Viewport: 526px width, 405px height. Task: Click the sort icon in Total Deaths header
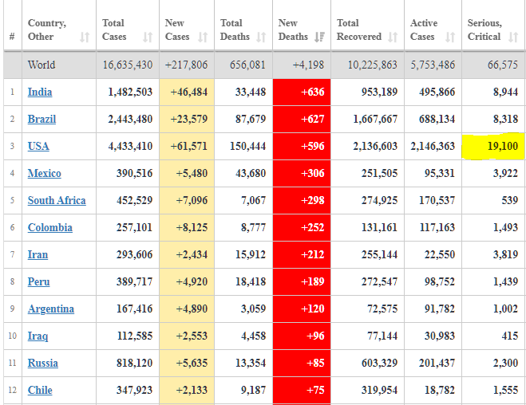262,37
